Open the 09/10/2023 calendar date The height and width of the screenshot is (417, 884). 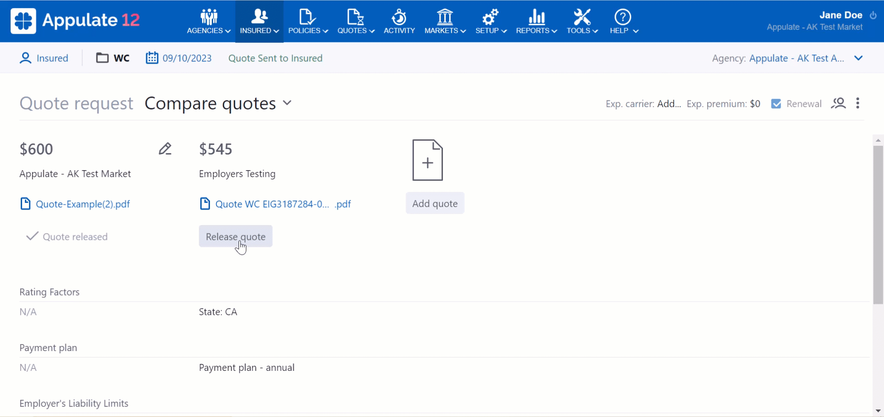click(179, 58)
